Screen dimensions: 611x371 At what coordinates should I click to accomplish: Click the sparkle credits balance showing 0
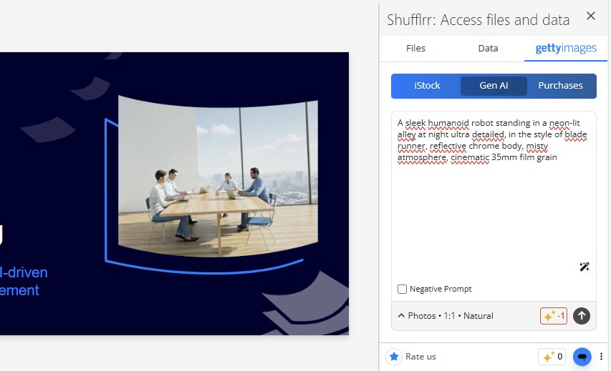552,357
